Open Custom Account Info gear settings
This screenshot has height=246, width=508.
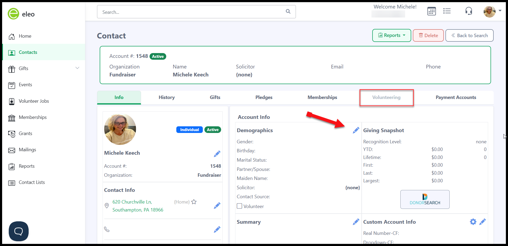(473, 222)
